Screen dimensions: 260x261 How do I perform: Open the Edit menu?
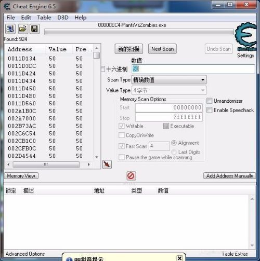pyautogui.click(x=26, y=18)
